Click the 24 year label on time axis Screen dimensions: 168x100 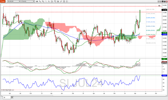[x=125, y=93]
